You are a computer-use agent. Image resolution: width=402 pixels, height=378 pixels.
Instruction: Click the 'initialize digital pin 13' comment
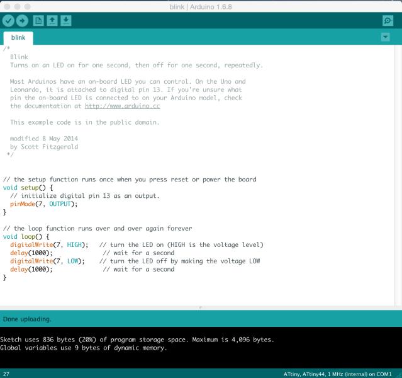click(84, 196)
